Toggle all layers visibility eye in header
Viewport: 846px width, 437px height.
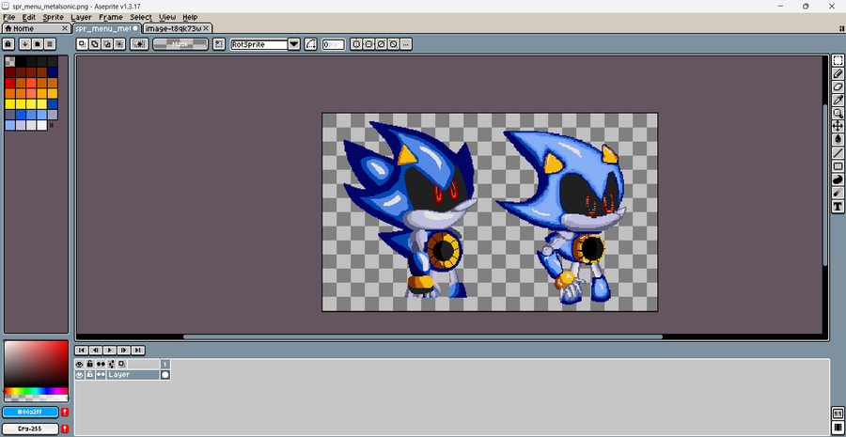80,365
